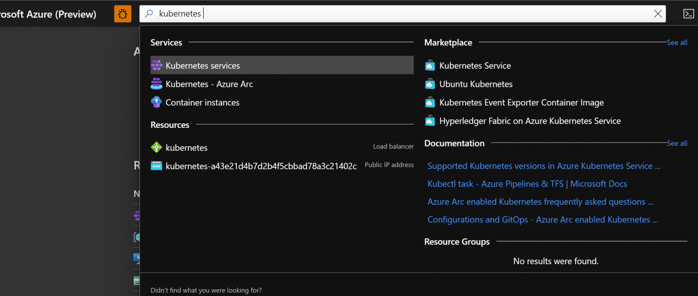This screenshot has width=698, height=296.
Task: Open Azure Arc enabled Kubernetes FAQ link
Action: coord(540,202)
